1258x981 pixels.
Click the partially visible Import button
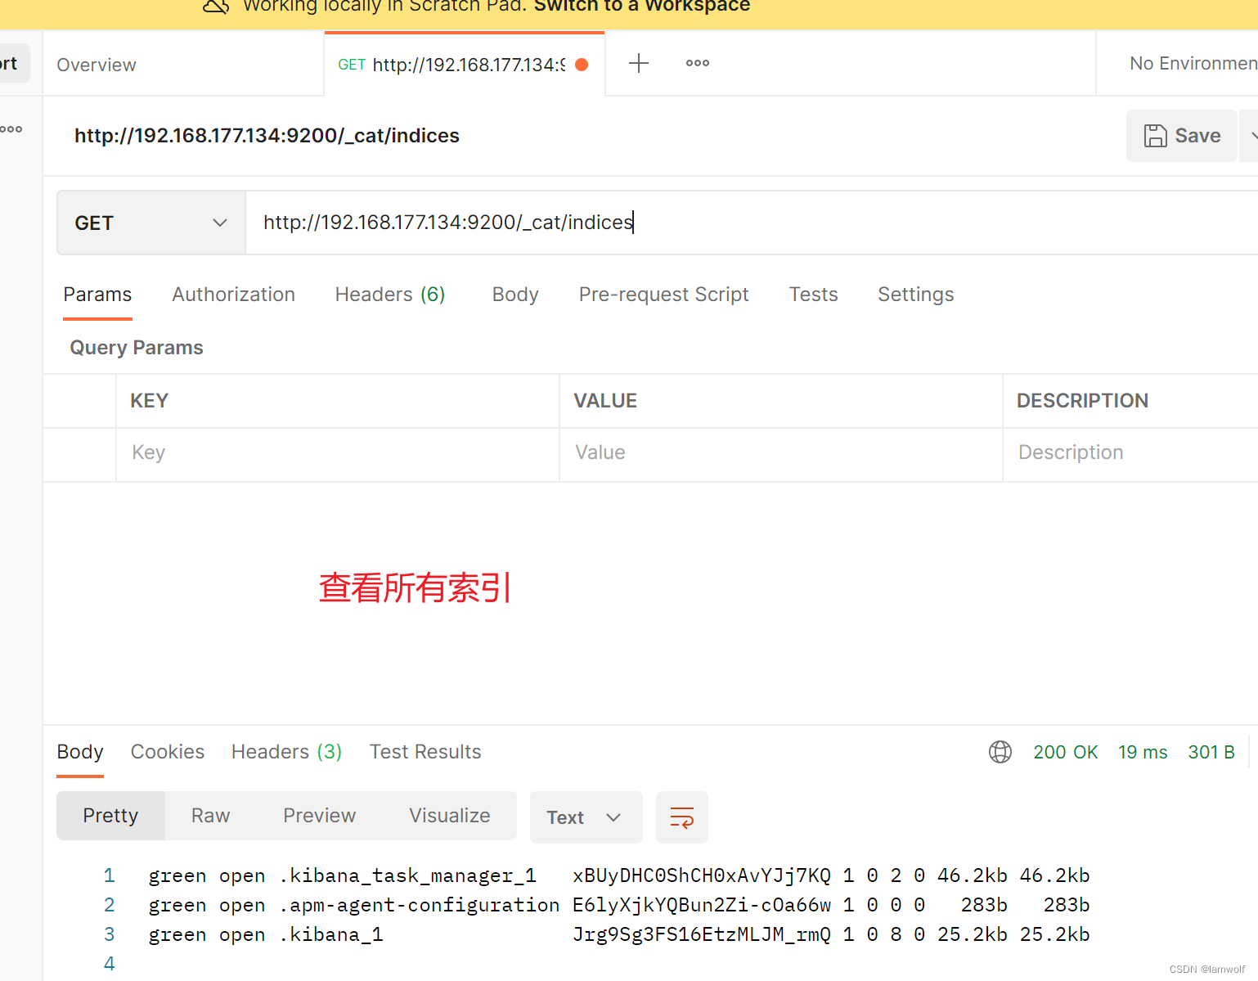pos(13,63)
